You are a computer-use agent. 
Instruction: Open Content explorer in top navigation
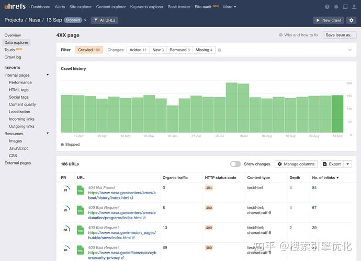pyautogui.click(x=111, y=7)
